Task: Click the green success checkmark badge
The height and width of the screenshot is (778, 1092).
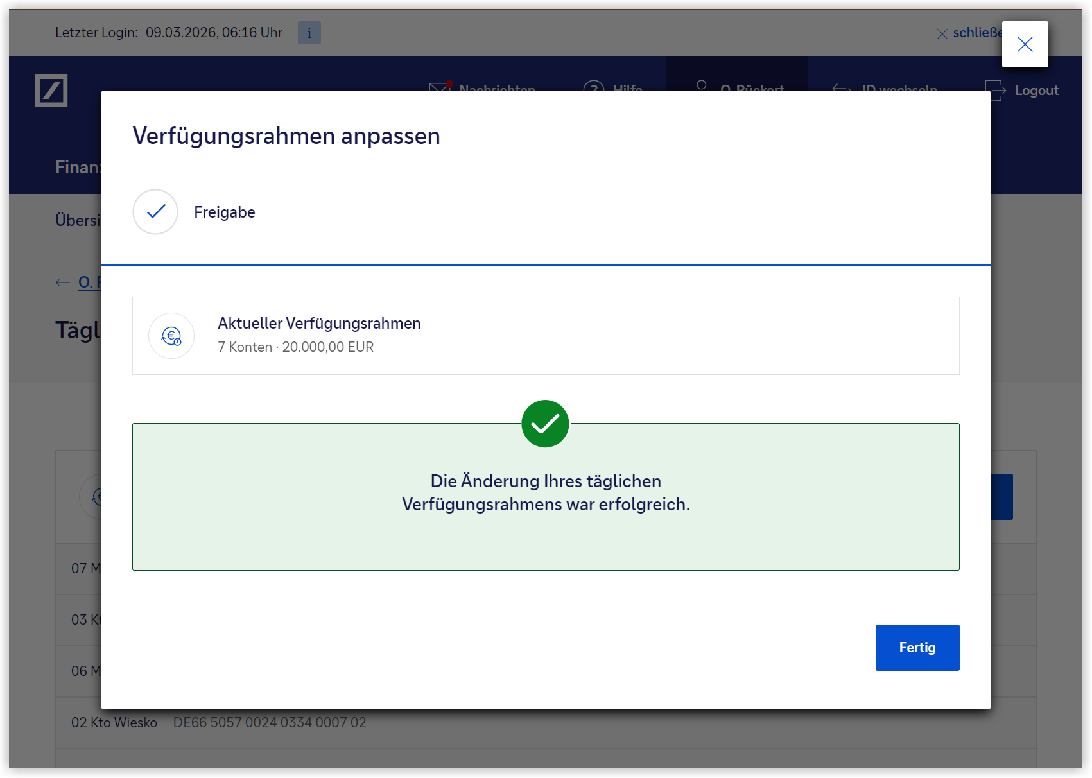Action: [x=545, y=424]
